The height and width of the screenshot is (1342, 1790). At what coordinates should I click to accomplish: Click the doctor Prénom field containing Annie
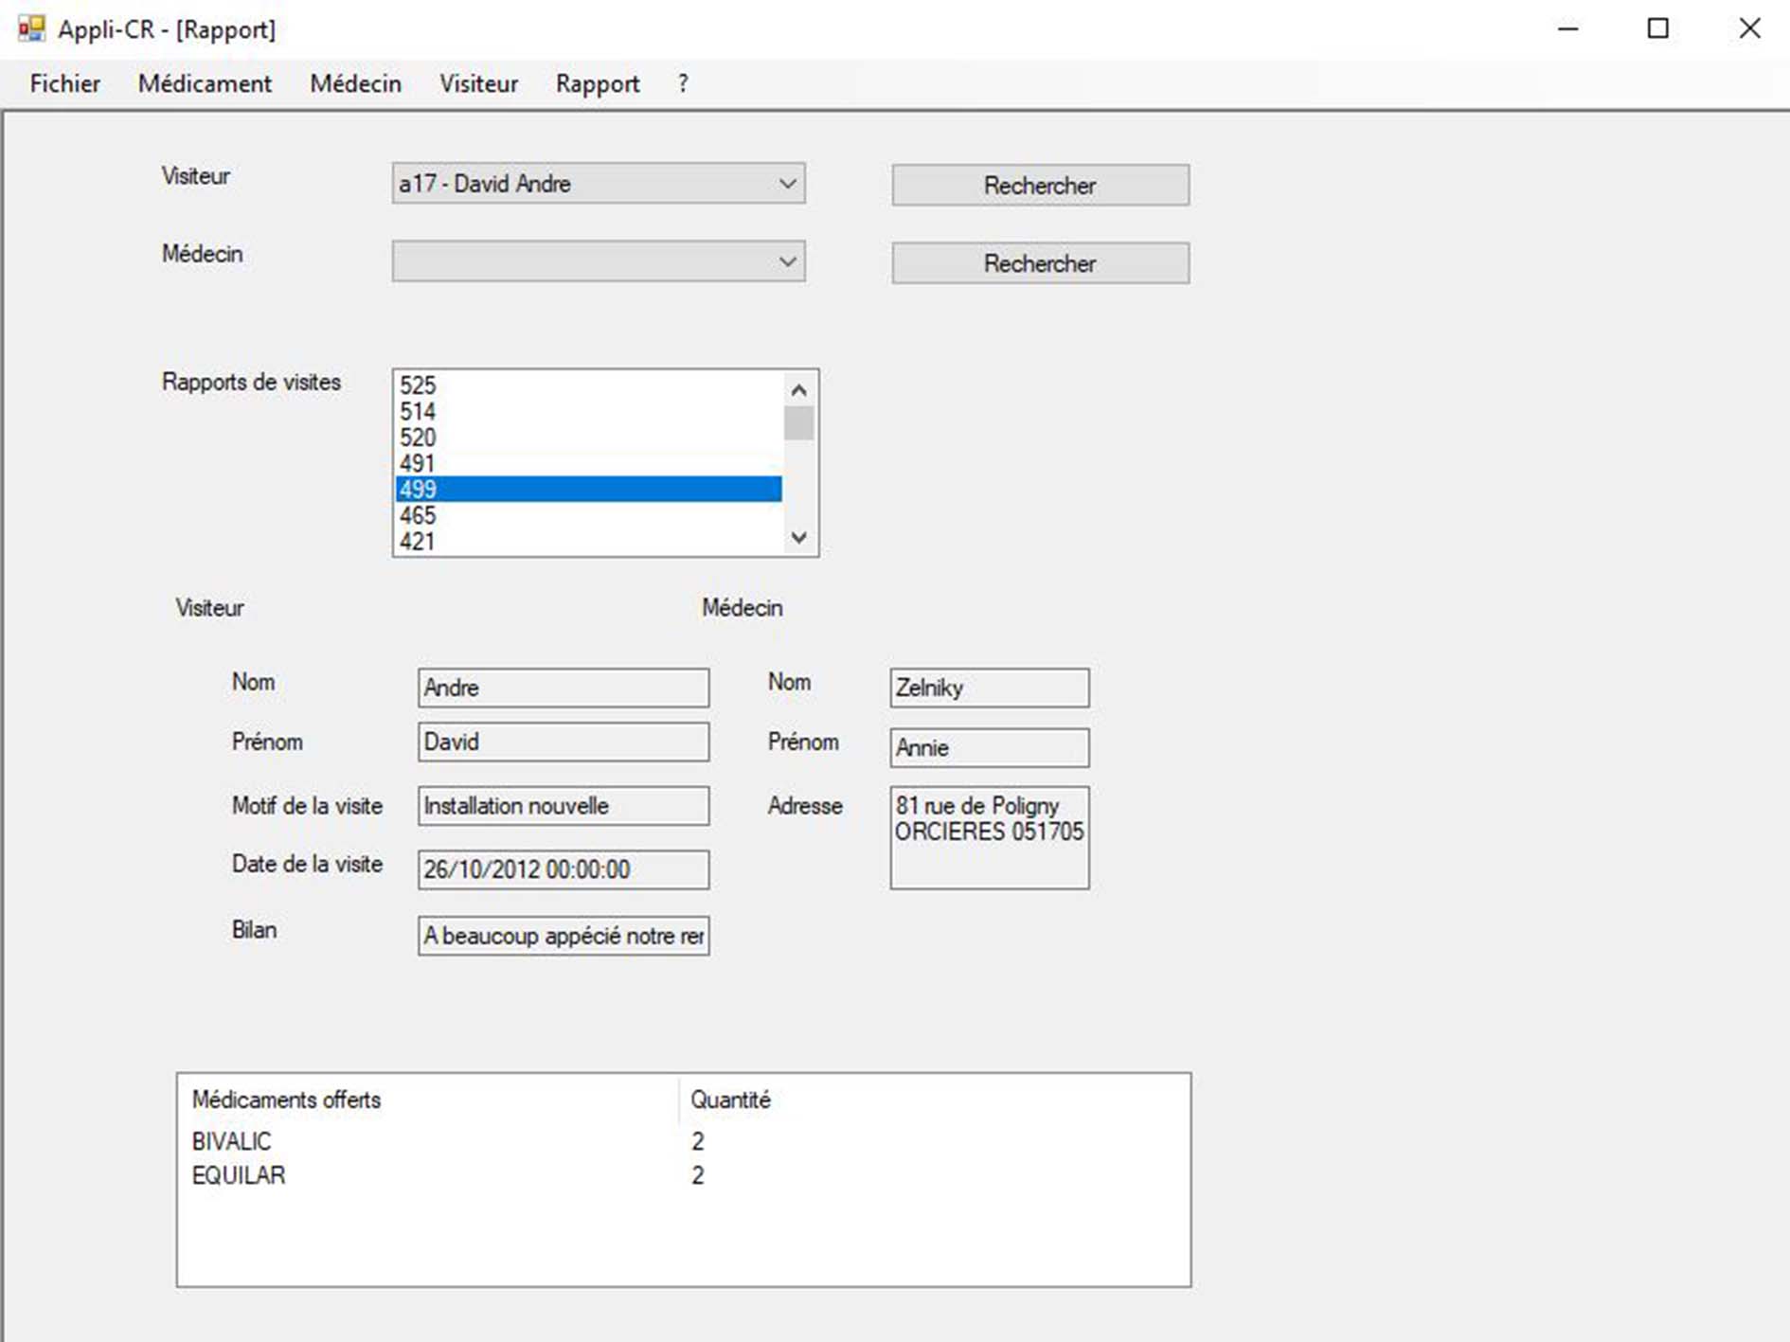(990, 747)
